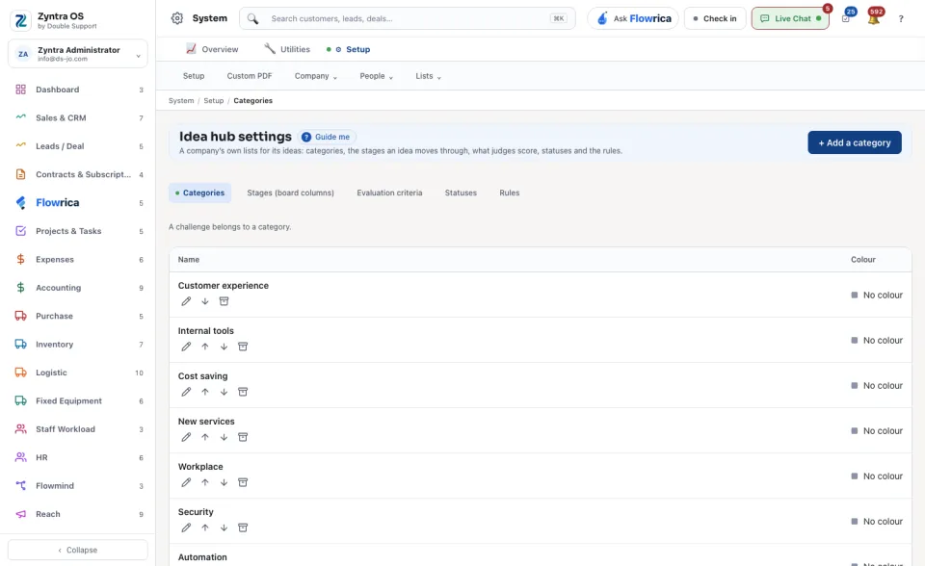
Task: Edit the Internal tools category
Action: point(186,347)
